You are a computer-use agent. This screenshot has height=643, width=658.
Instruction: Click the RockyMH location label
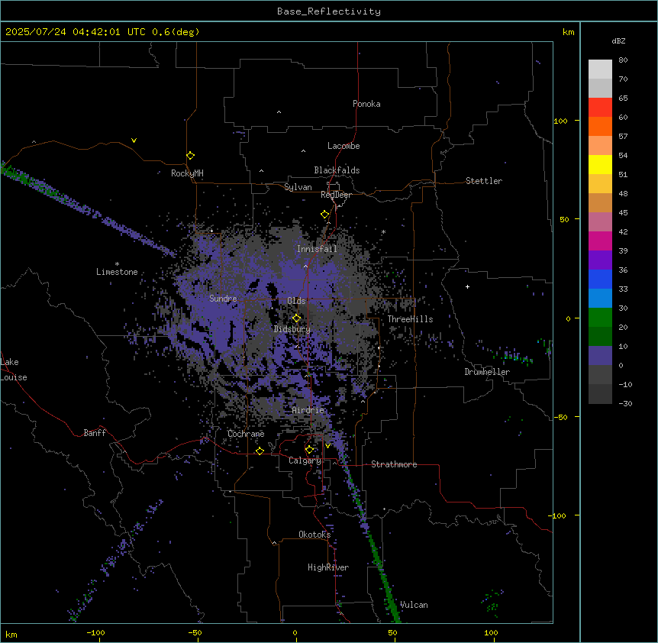pyautogui.click(x=187, y=173)
